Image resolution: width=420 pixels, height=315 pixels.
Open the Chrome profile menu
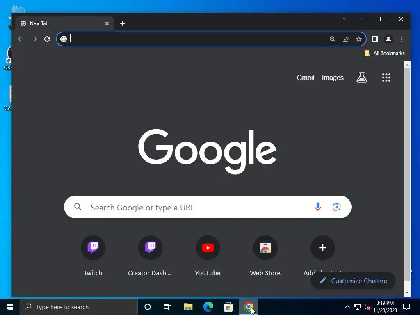[388, 39]
